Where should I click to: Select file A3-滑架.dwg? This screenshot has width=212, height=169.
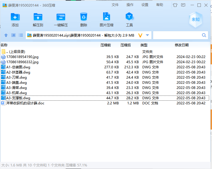point(105,88)
